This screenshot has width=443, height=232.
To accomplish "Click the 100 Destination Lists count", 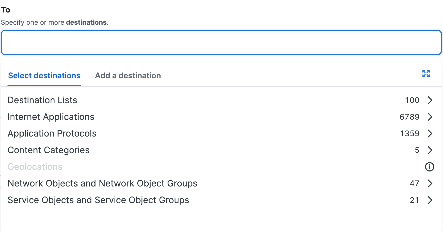I will point(412,100).
